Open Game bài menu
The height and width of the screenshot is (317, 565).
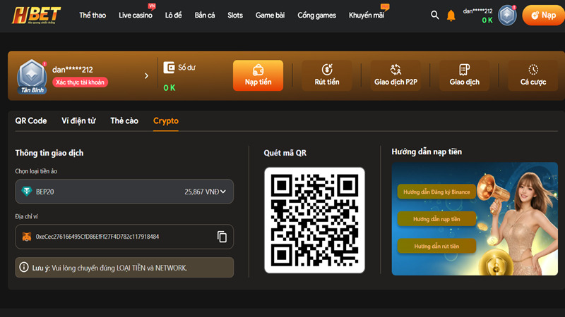tap(270, 15)
